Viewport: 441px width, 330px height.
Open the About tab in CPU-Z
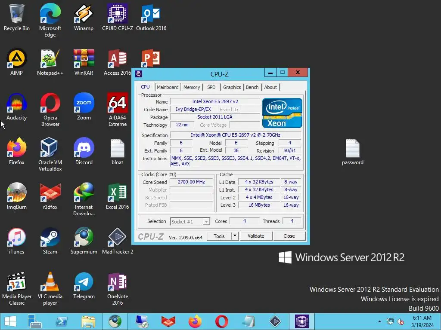pyautogui.click(x=270, y=87)
